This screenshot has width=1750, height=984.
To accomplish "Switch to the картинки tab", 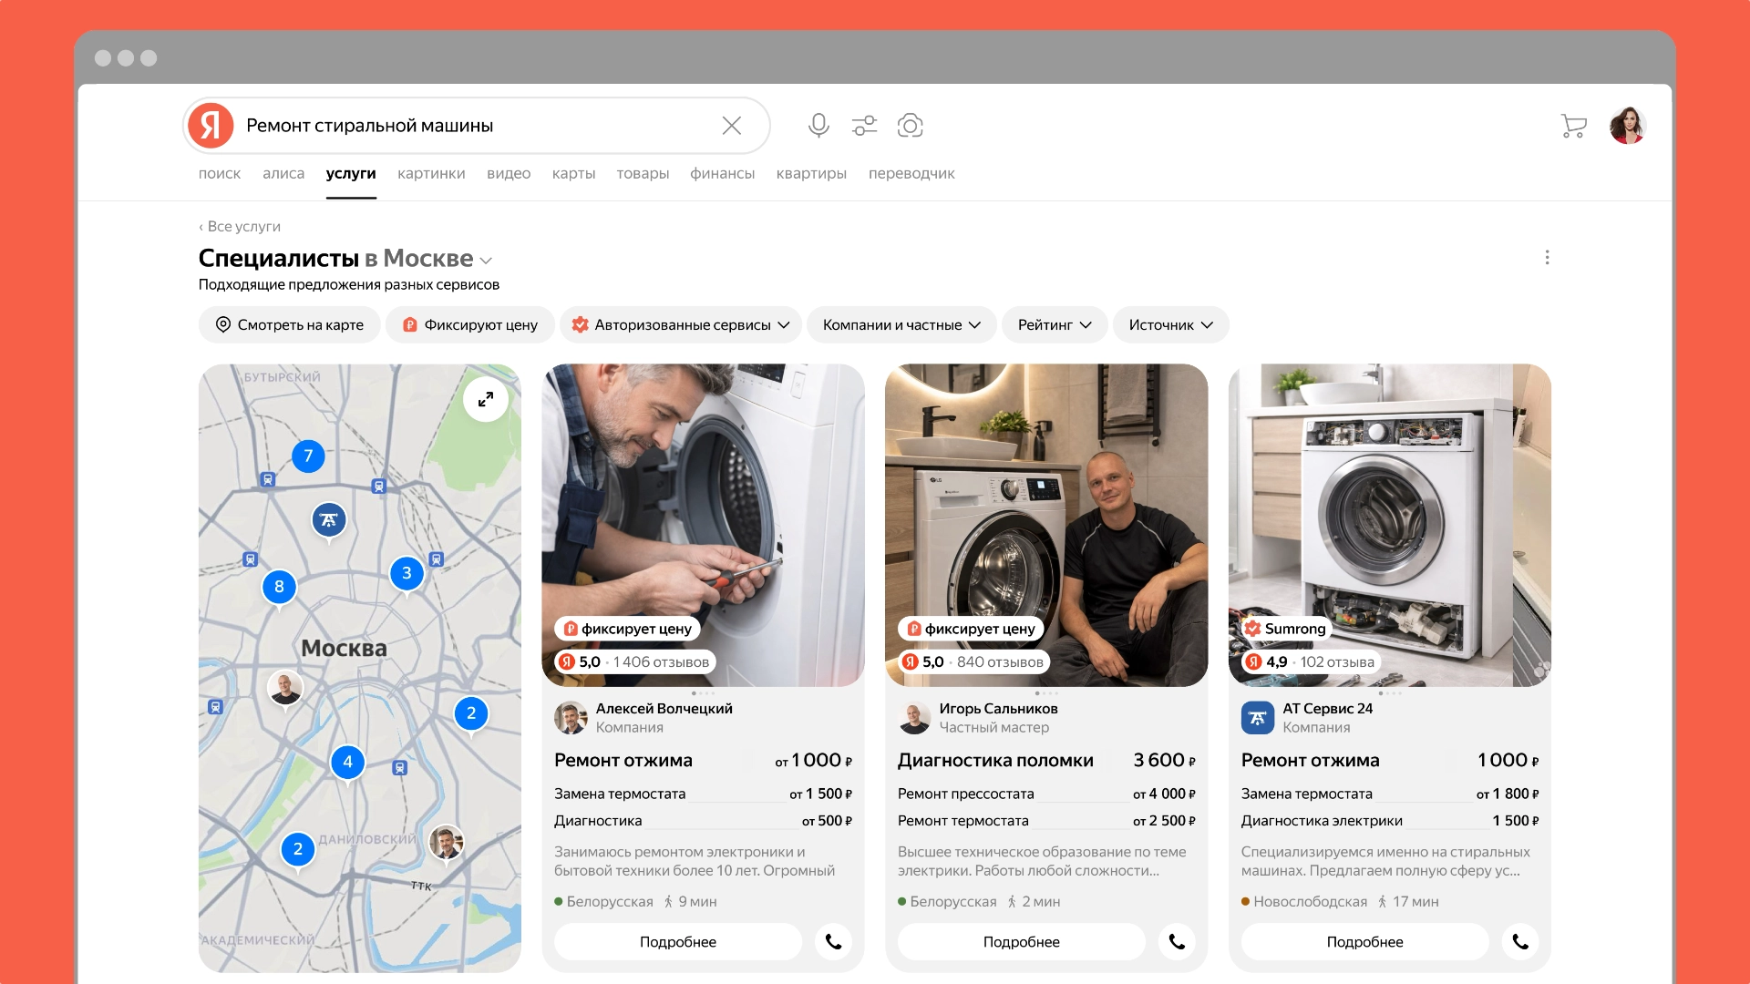I will point(431,174).
